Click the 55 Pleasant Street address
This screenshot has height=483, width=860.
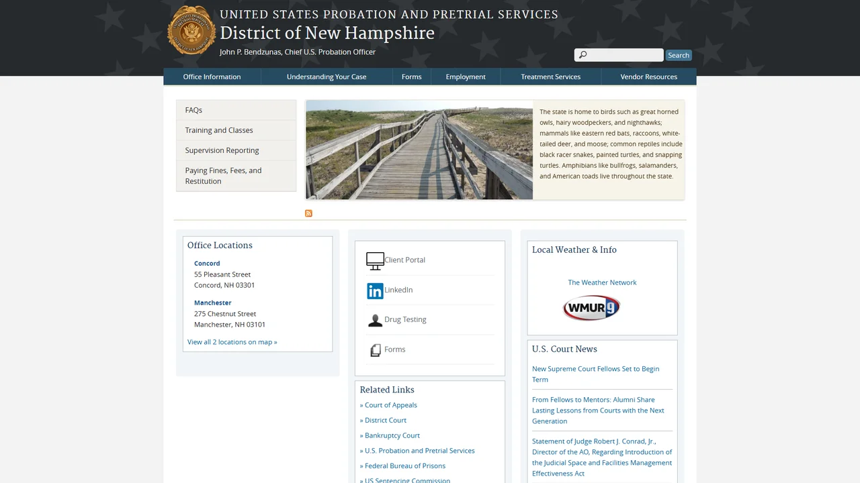click(x=222, y=274)
